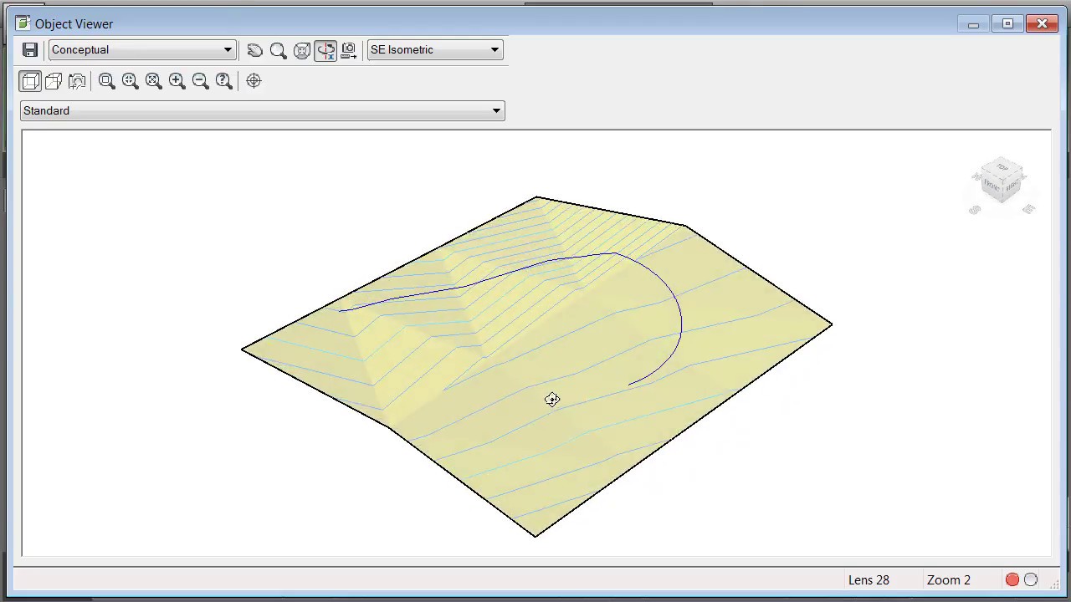Maximize the Object Viewer window
Image resolution: width=1071 pixels, height=602 pixels.
point(1007,24)
